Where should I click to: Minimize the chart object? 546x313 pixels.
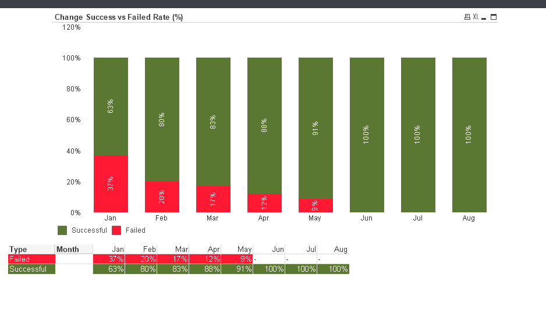tap(484, 17)
